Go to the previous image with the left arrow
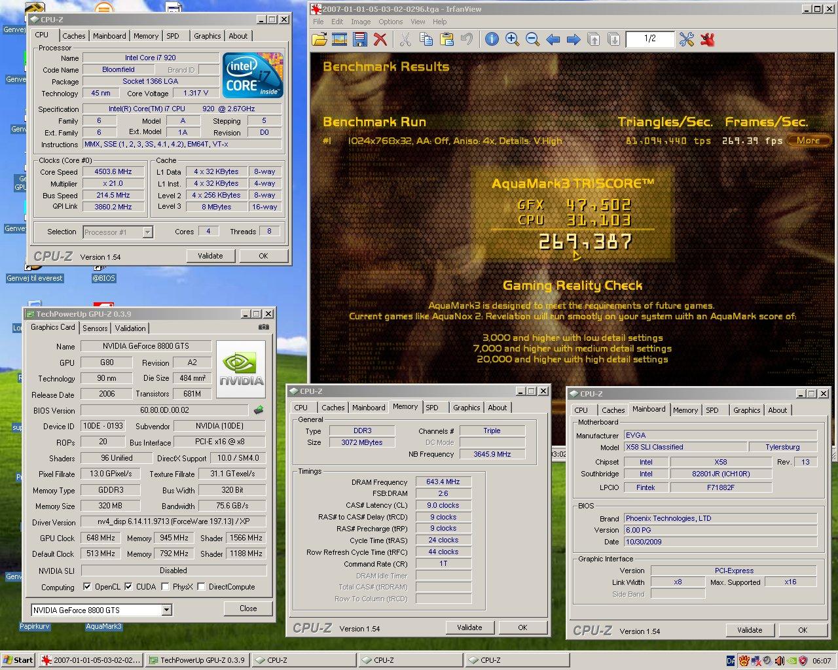Image resolution: width=838 pixels, height=670 pixels. tap(553, 39)
